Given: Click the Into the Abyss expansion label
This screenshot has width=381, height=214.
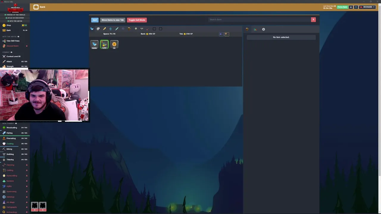Looking at the screenshot, I should [x=15, y=21].
